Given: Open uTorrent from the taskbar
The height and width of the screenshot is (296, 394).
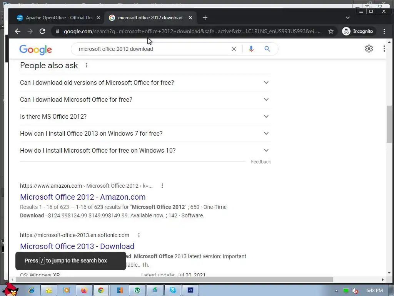Looking at the screenshot, I should coord(137,290).
